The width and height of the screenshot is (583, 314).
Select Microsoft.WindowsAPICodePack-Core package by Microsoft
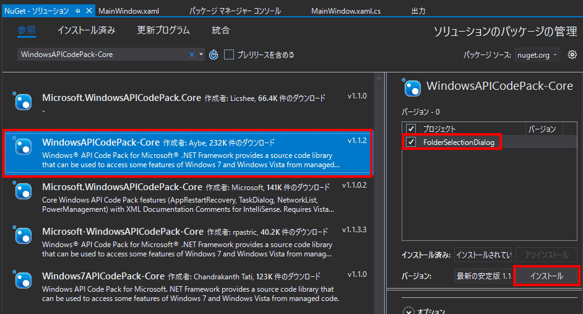pos(187,198)
